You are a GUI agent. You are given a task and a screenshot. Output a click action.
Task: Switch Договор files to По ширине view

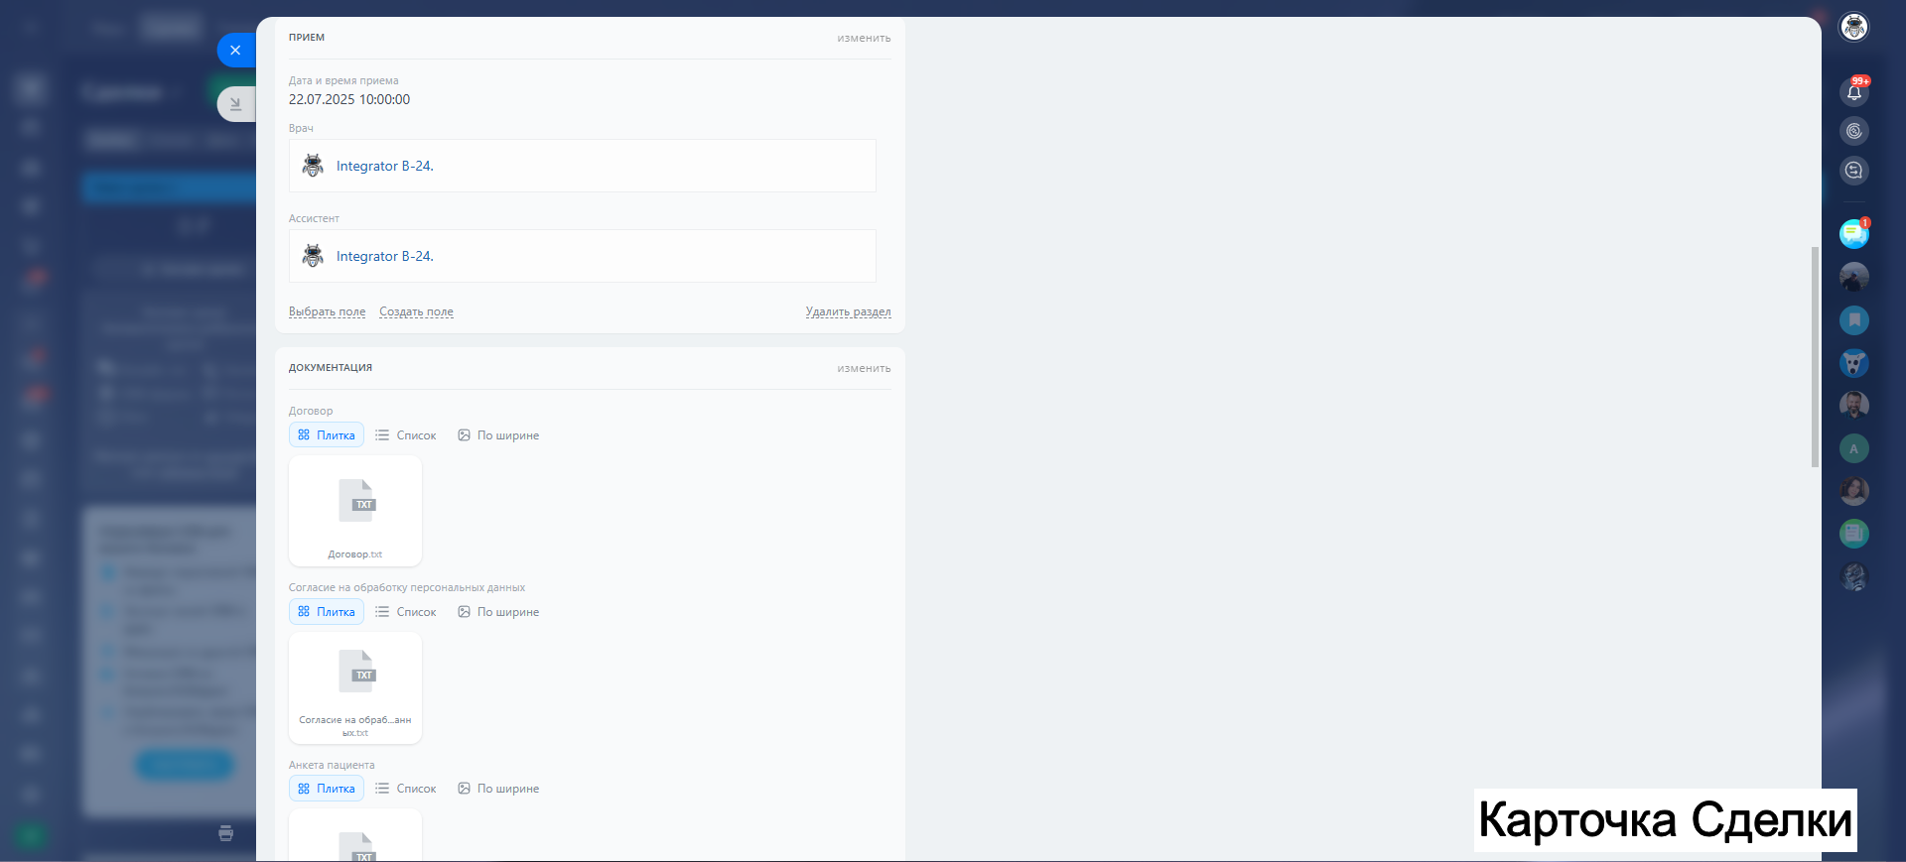pyautogui.click(x=498, y=435)
